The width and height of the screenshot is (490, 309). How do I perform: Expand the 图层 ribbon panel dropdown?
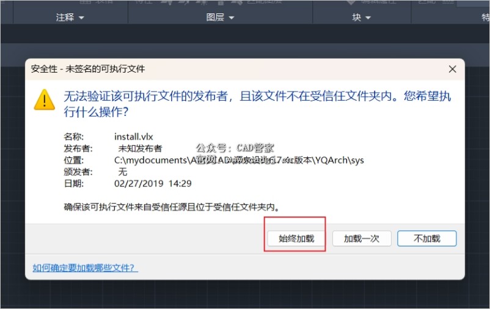220,18
